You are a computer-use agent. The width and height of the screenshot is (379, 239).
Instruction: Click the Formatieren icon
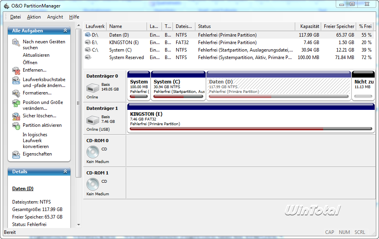tap(16, 93)
